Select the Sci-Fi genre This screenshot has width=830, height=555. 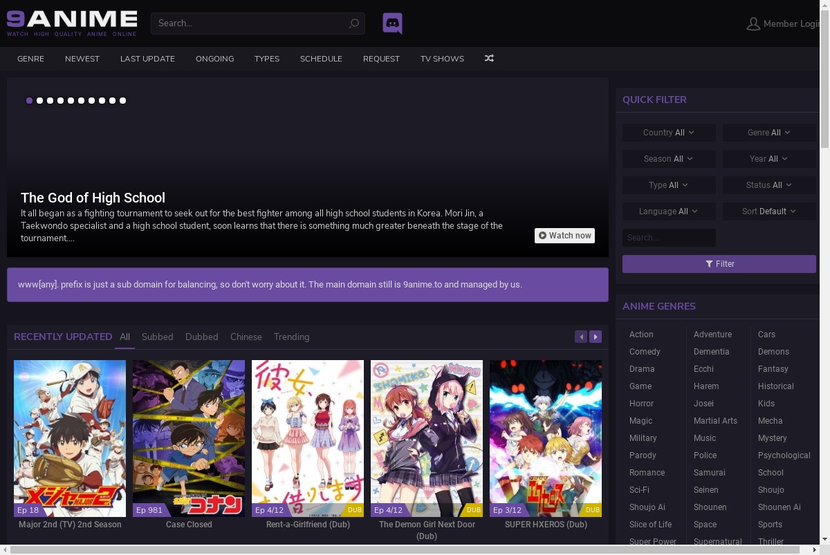639,490
